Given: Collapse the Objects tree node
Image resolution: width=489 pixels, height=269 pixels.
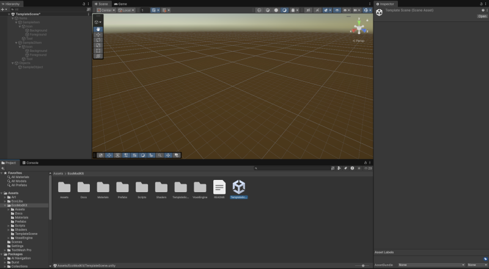Looking at the screenshot, I should pyautogui.click(x=13, y=63).
